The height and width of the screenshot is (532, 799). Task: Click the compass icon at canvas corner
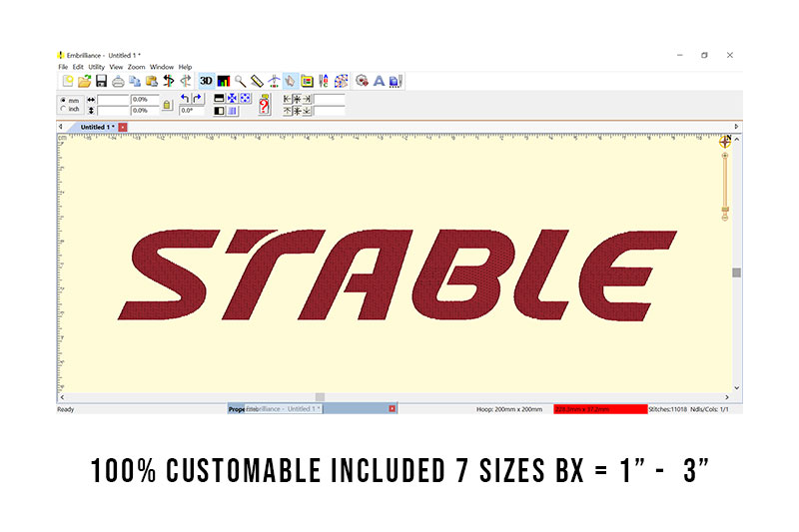725,141
